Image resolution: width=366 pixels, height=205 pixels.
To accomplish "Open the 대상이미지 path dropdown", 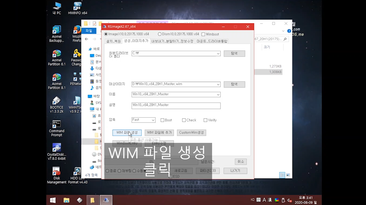I will (218, 84).
